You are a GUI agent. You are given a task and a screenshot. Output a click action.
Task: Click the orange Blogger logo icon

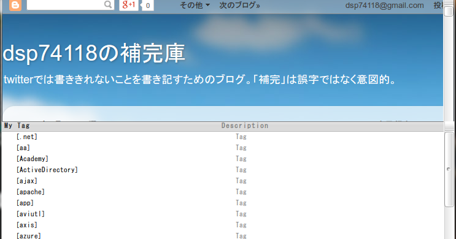(x=15, y=5)
